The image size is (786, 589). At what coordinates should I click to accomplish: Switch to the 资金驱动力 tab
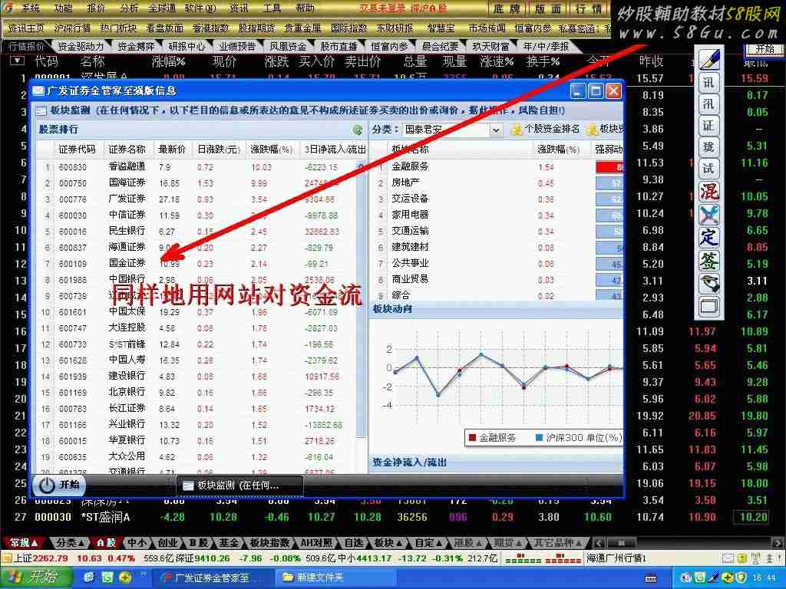point(81,47)
